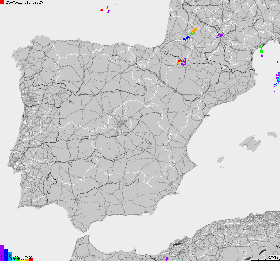Click the purple strike marker on the Moroccan coast
The height and width of the screenshot is (261, 280).
point(167,259)
